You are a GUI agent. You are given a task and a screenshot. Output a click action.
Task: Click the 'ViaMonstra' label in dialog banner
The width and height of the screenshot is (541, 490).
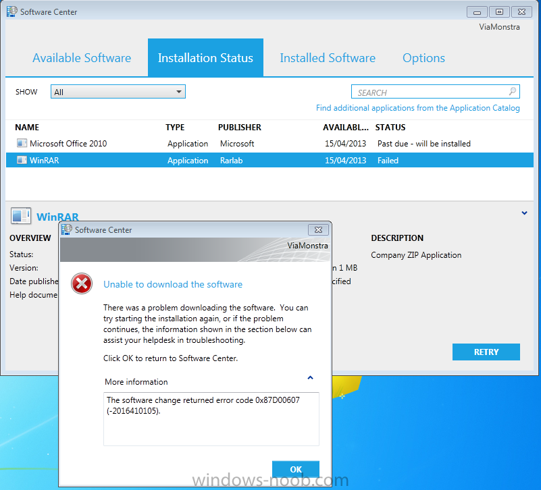coord(307,246)
